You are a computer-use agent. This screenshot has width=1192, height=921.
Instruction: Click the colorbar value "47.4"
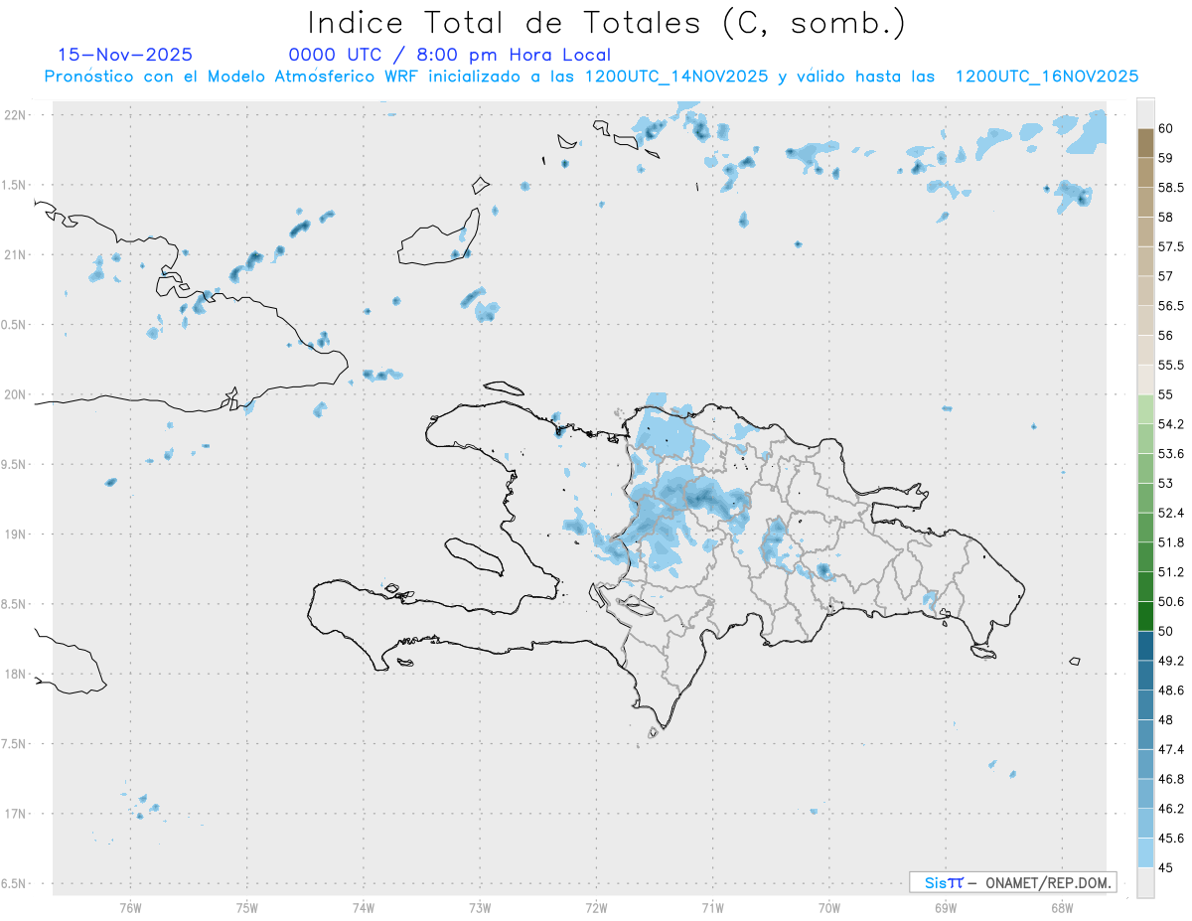[x=1171, y=749]
